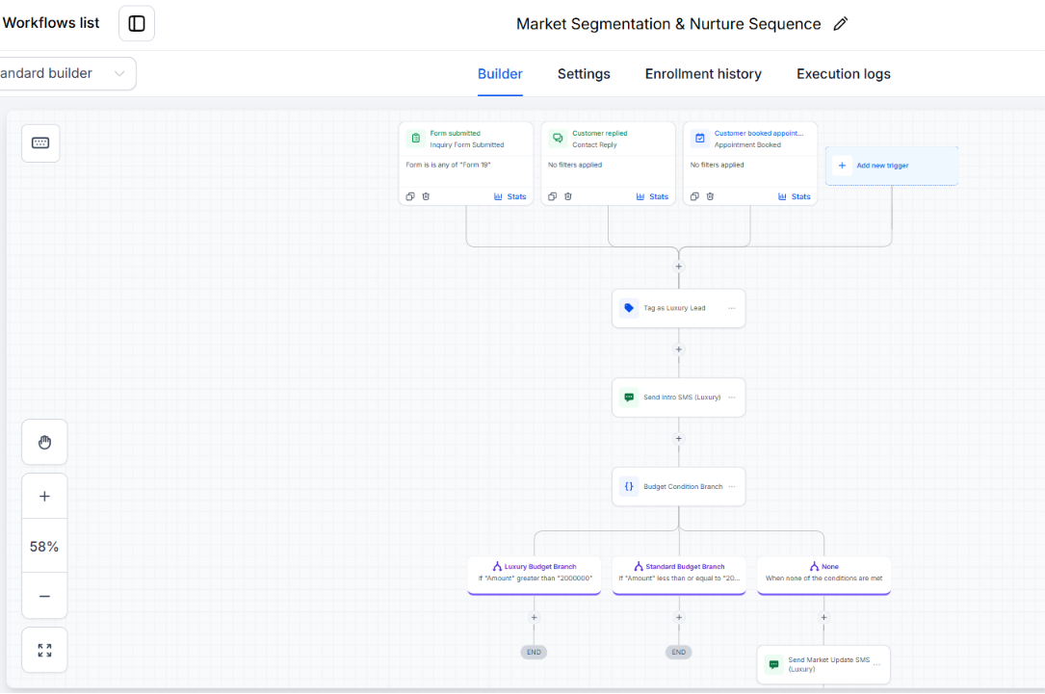Screen dimensions: 1045x694
Task: Copy the Customer booked appointment trigger
Action: [694, 196]
